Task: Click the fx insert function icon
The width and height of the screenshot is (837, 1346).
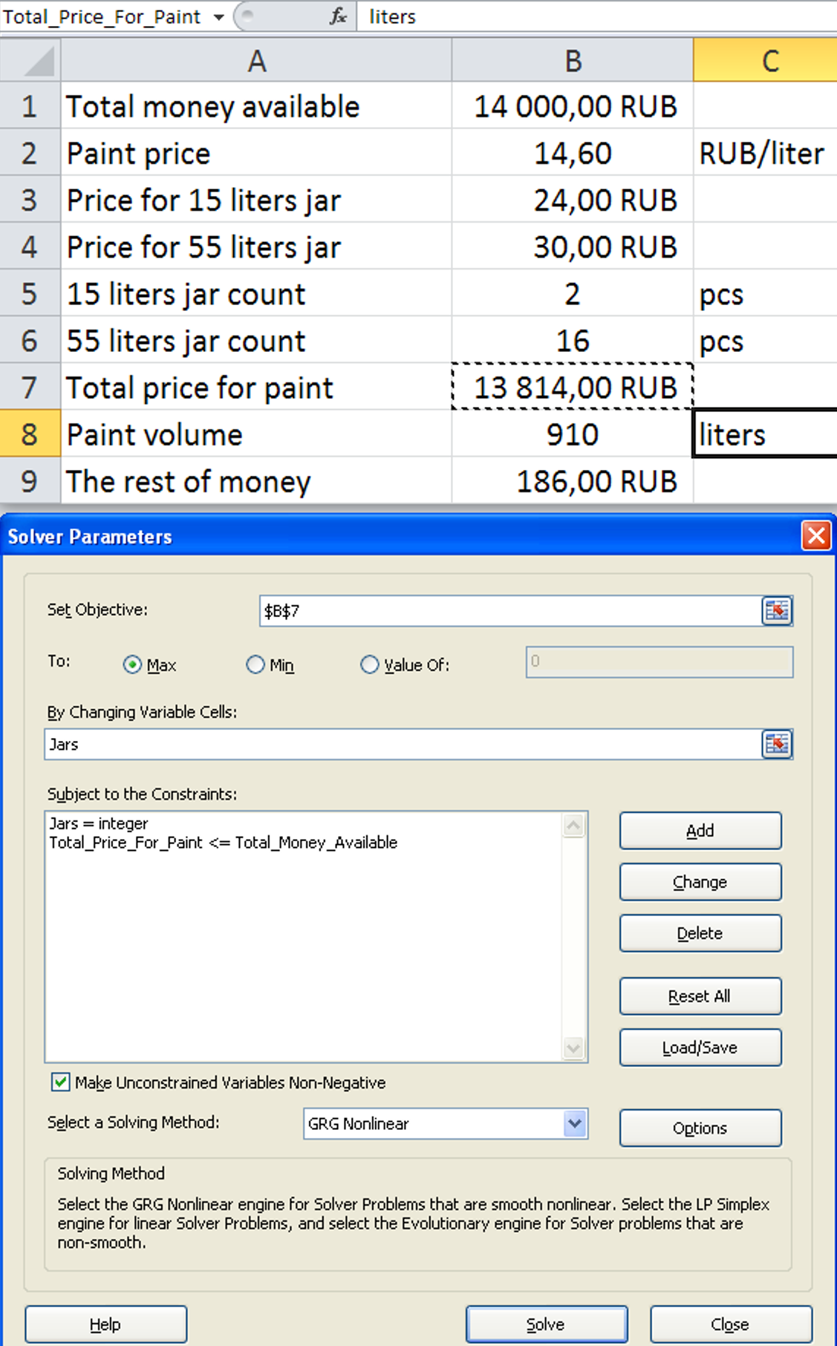Action: point(338,16)
